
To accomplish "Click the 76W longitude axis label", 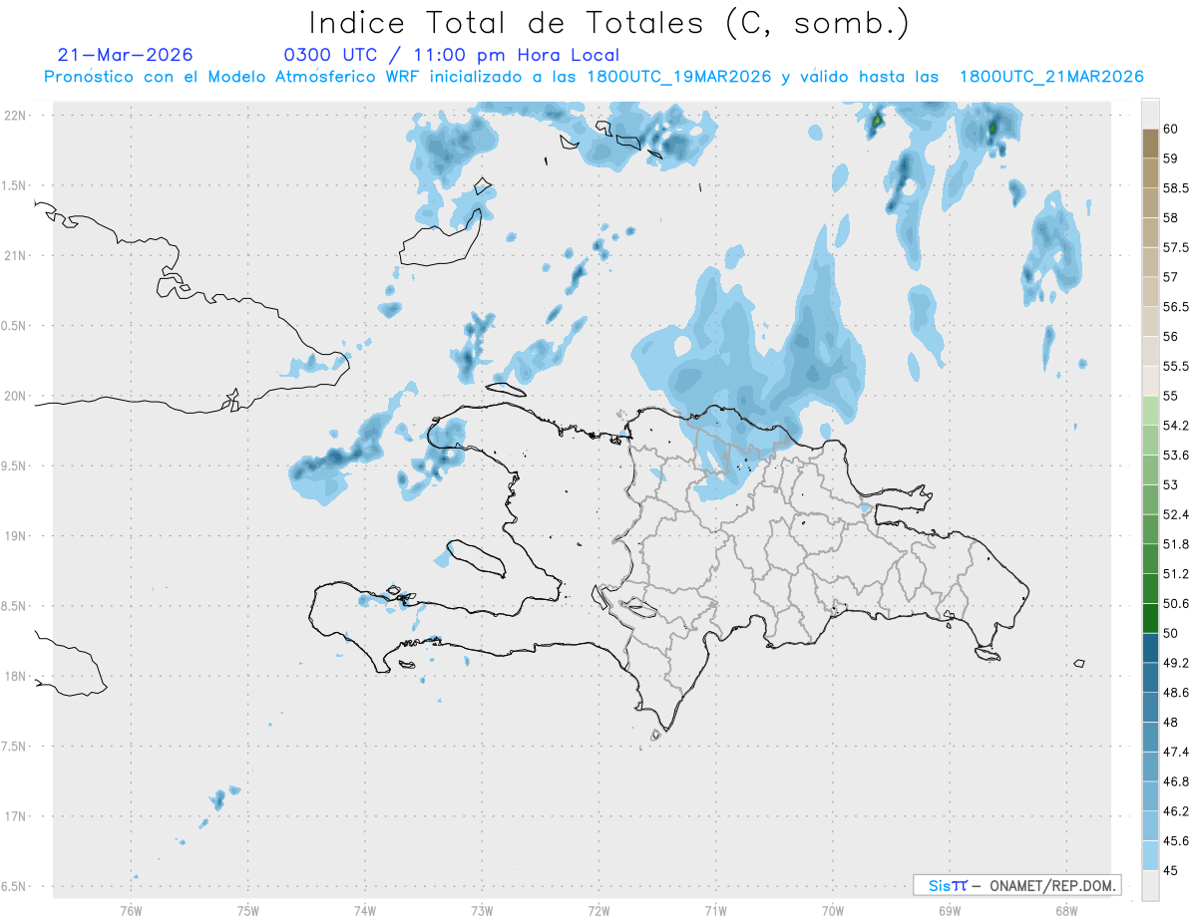I will [x=131, y=910].
